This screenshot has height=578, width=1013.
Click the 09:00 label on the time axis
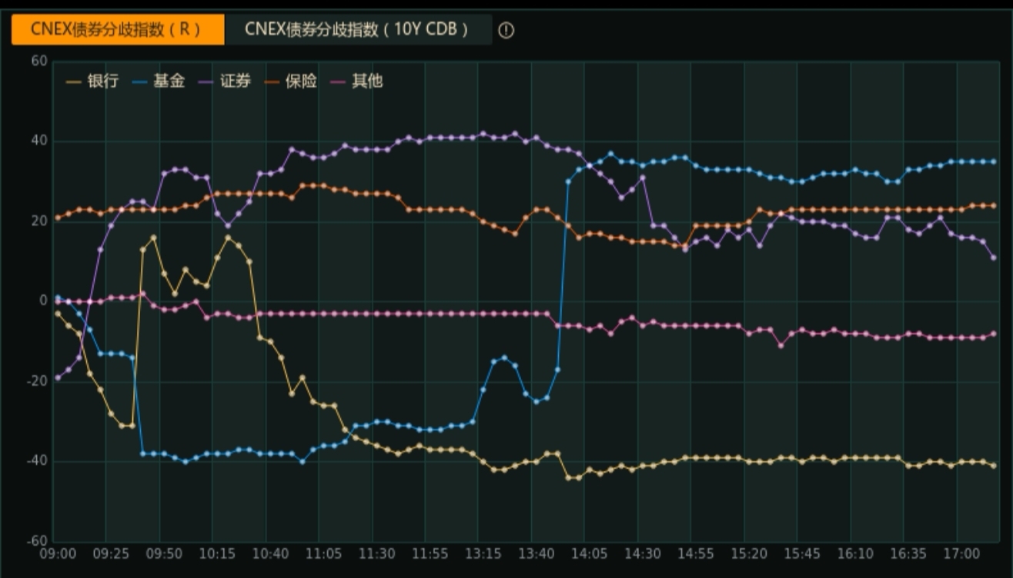click(58, 553)
